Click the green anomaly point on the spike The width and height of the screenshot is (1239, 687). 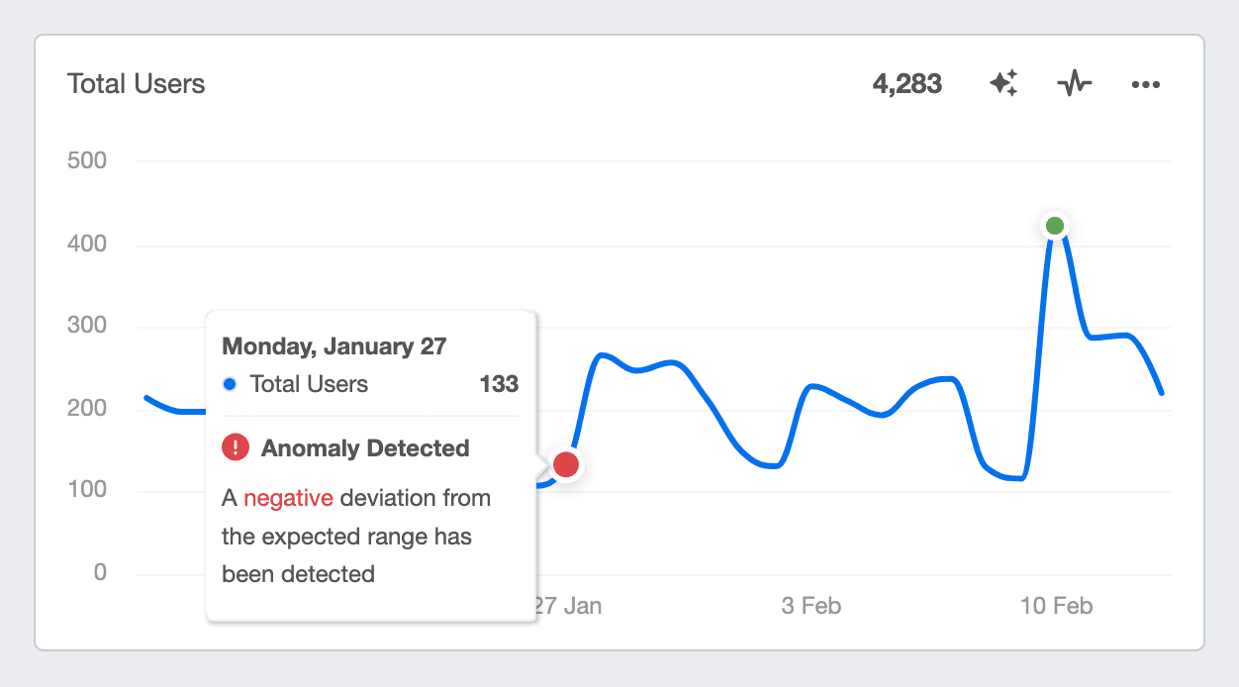[x=1054, y=225]
